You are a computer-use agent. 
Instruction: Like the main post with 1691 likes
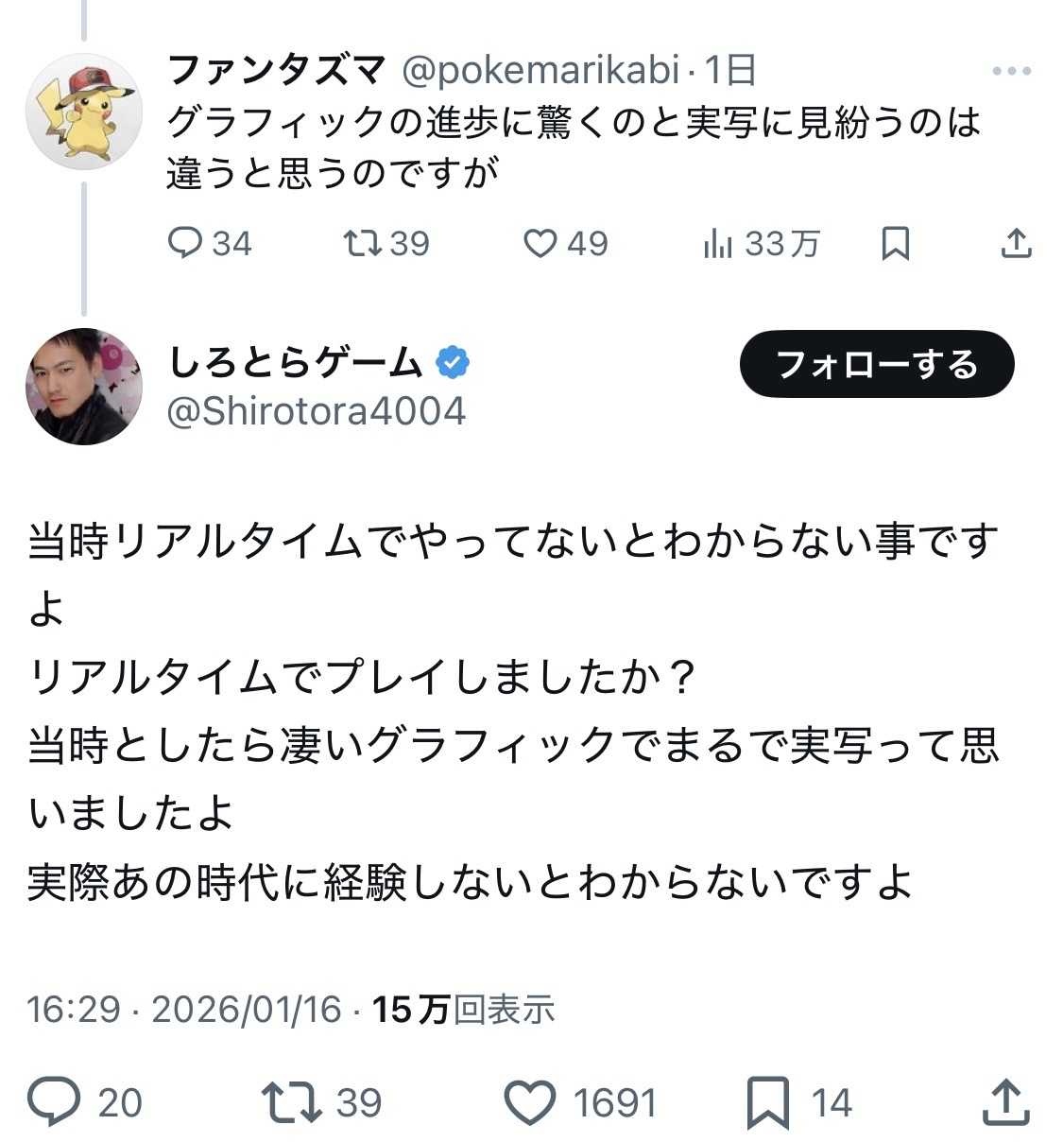tap(530, 1102)
